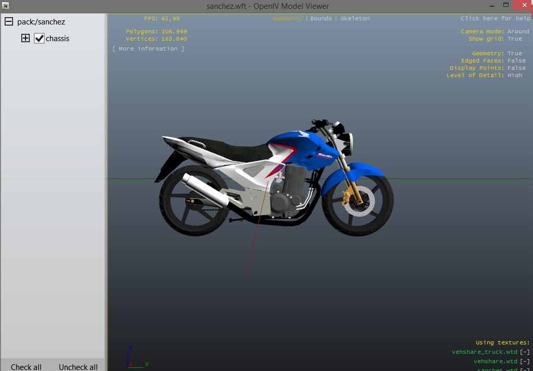Click the XYZ axis orientation gizmo
The height and width of the screenshot is (371, 533).
(x=137, y=357)
